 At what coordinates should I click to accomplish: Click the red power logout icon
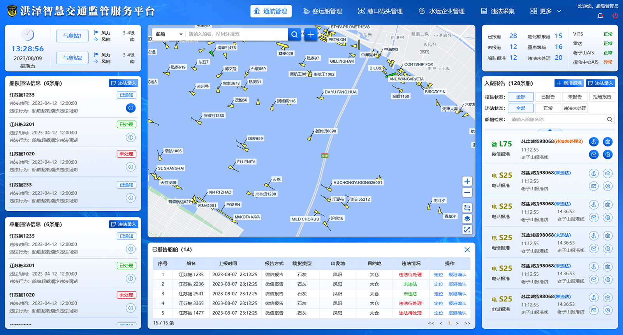click(615, 16)
